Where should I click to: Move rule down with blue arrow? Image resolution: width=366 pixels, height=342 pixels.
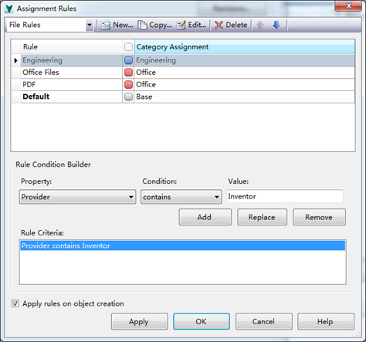276,25
